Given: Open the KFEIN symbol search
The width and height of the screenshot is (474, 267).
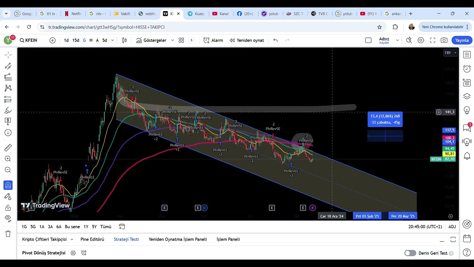Looking at the screenshot, I should (x=29, y=40).
